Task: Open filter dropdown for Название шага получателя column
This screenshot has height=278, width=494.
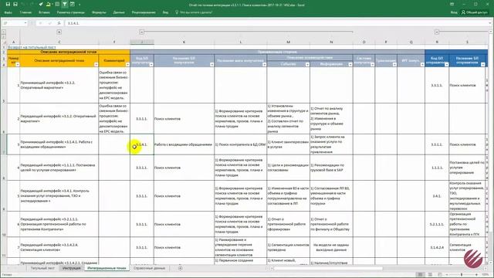Action: click(264, 65)
